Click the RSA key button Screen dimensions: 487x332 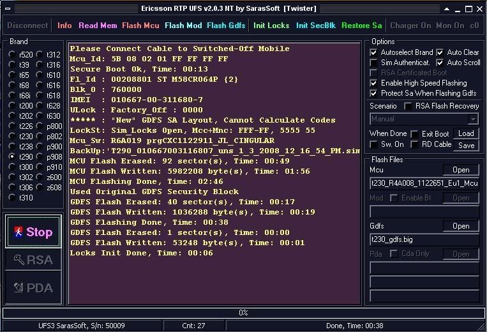point(33,260)
